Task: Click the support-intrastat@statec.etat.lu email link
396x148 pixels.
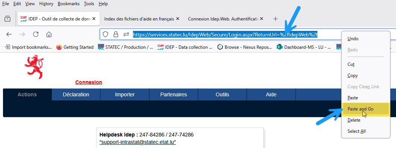Action: (x=137, y=142)
